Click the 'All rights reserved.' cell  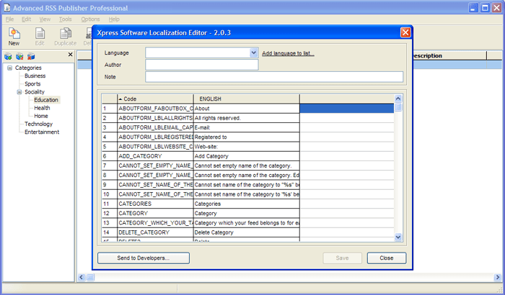click(x=247, y=118)
